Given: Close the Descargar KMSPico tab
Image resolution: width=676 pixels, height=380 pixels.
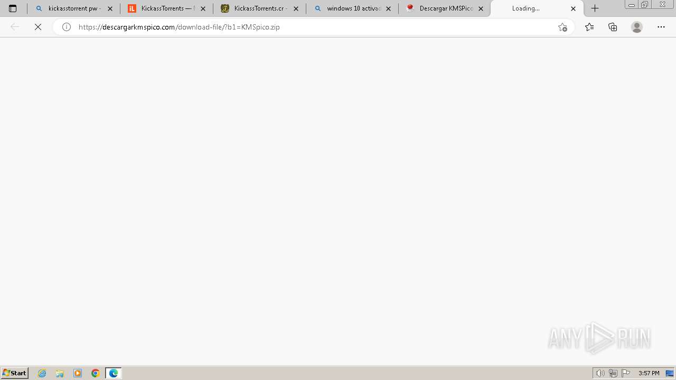Looking at the screenshot, I should (x=481, y=9).
